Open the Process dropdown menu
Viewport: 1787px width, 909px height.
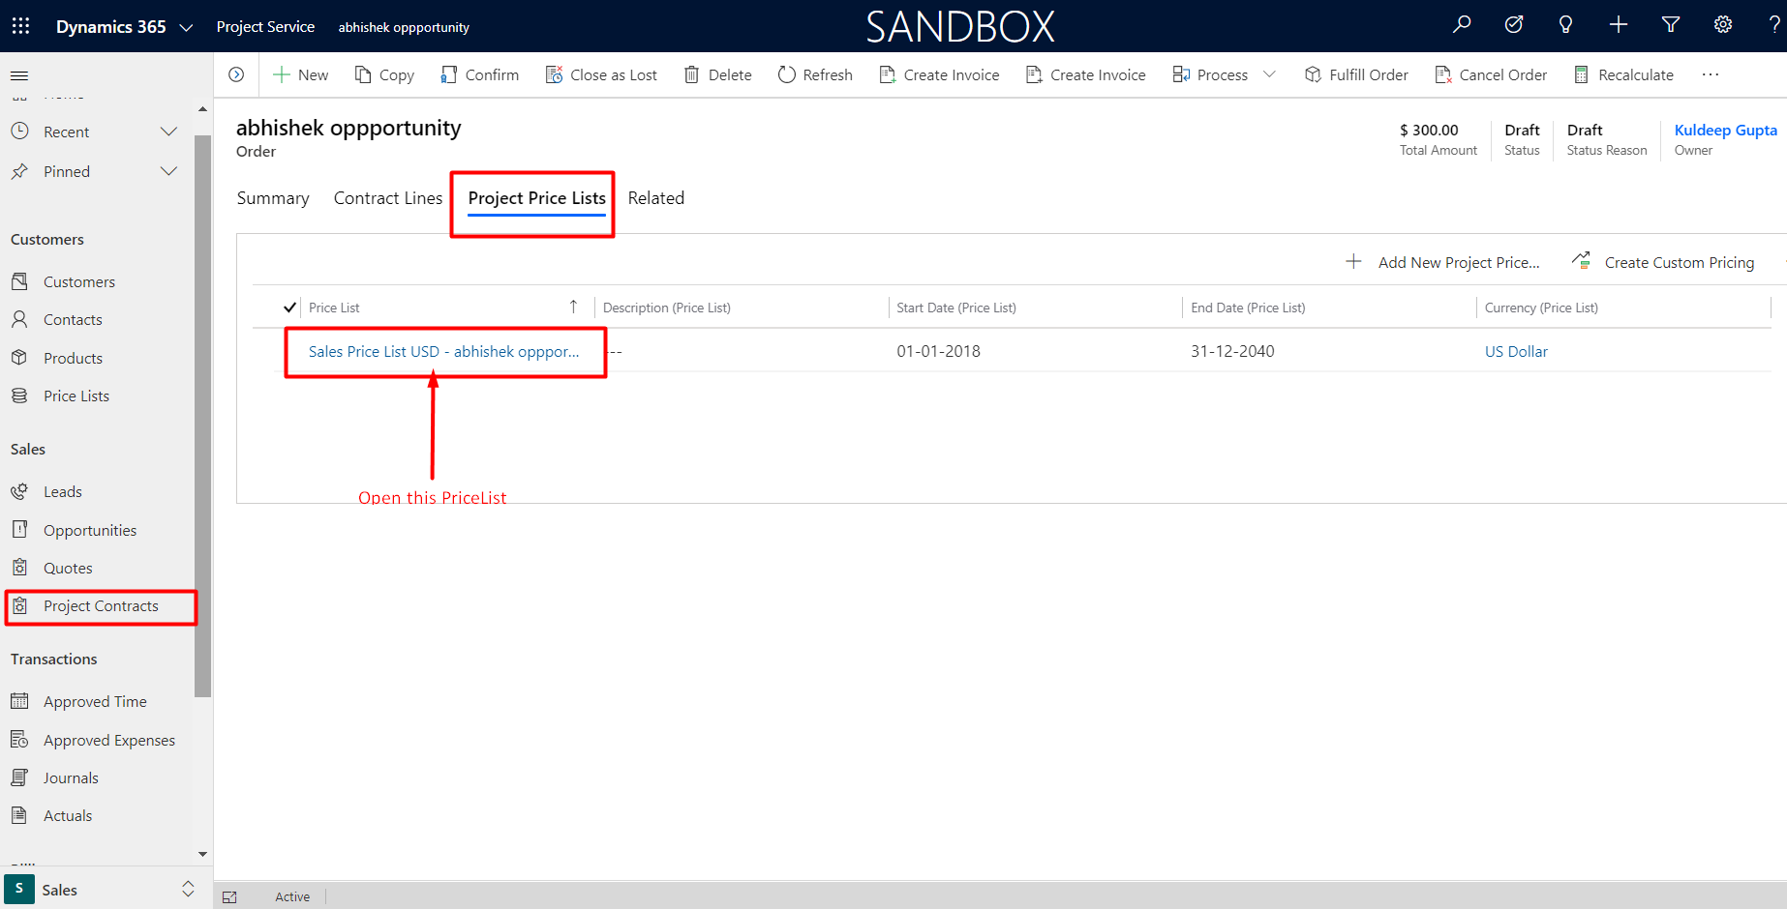(1269, 74)
